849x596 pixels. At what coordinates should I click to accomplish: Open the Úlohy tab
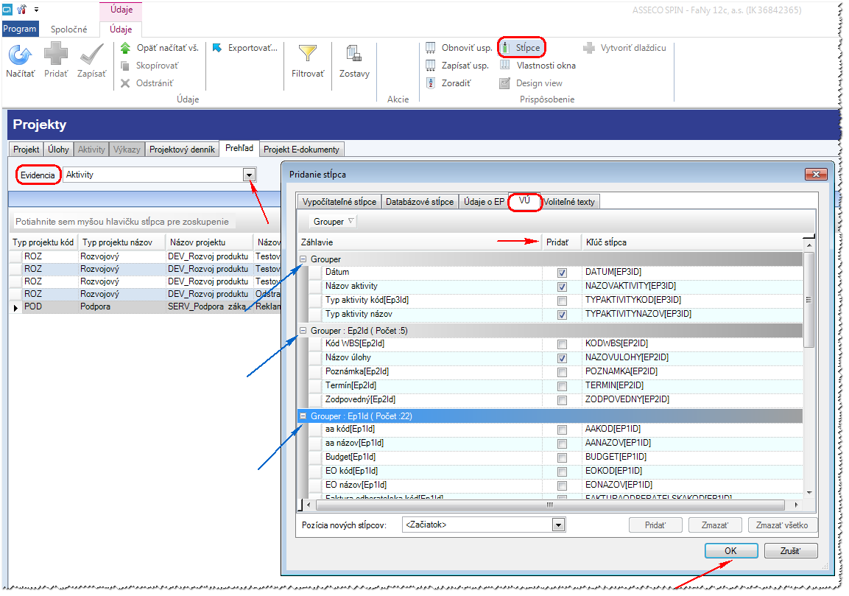pyautogui.click(x=58, y=149)
